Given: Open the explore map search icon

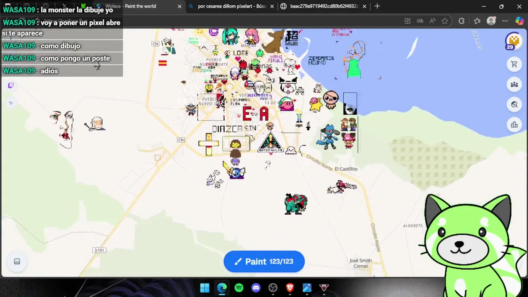Looking at the screenshot, I should 514,105.
